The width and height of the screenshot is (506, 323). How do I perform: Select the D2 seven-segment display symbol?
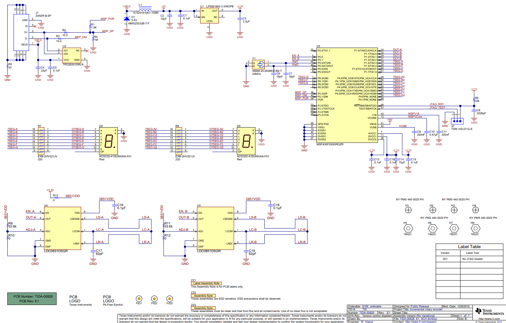[108, 141]
